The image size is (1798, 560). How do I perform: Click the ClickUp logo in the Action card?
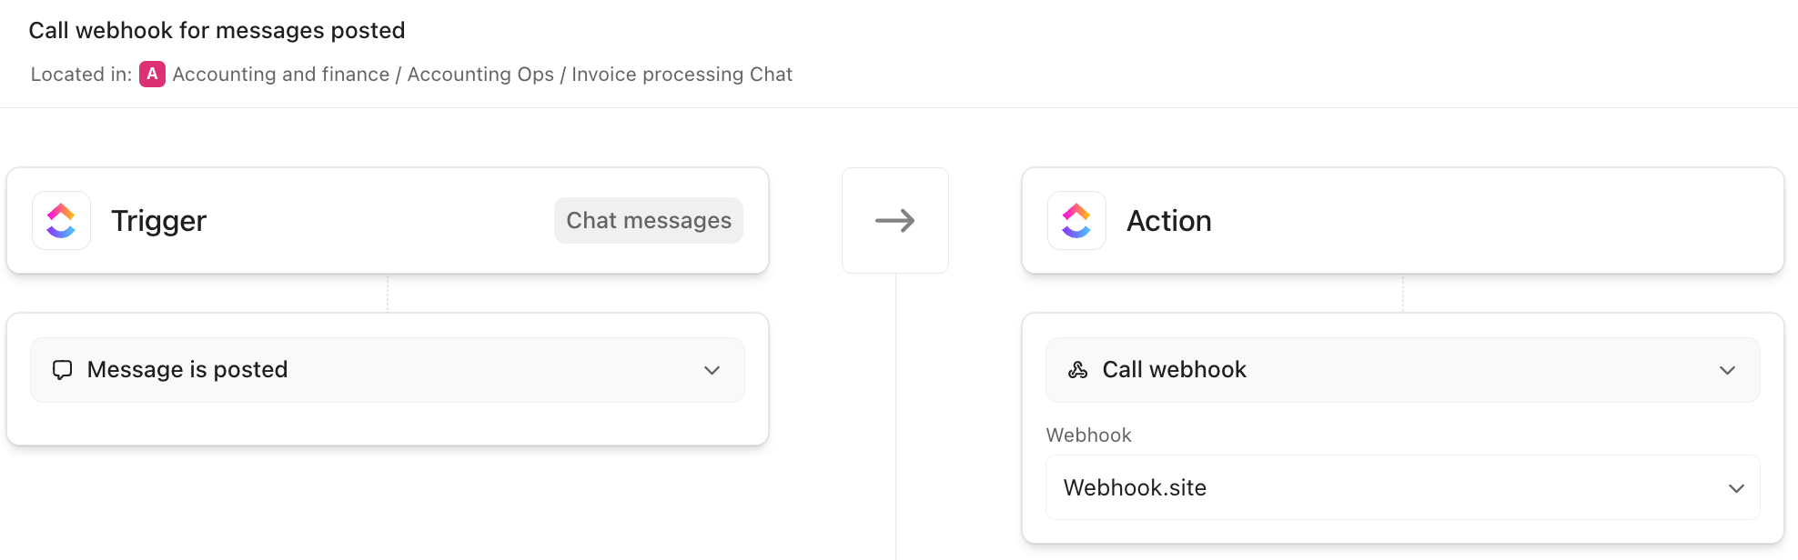click(x=1076, y=221)
